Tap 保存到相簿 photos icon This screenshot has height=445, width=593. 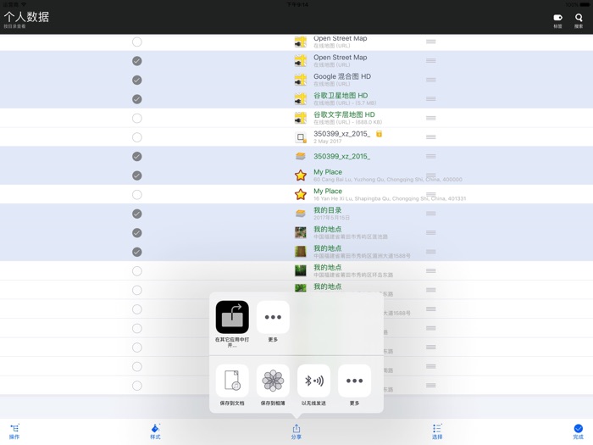pos(273,381)
